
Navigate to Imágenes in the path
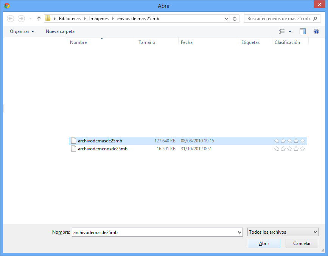click(99, 19)
